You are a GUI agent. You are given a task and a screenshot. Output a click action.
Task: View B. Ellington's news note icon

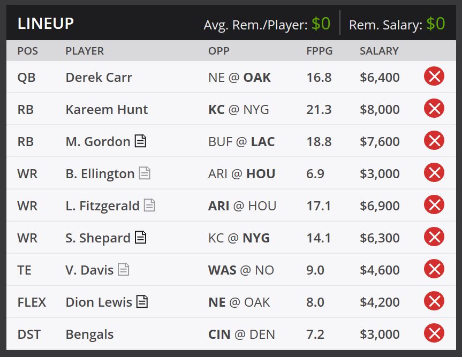(x=145, y=173)
